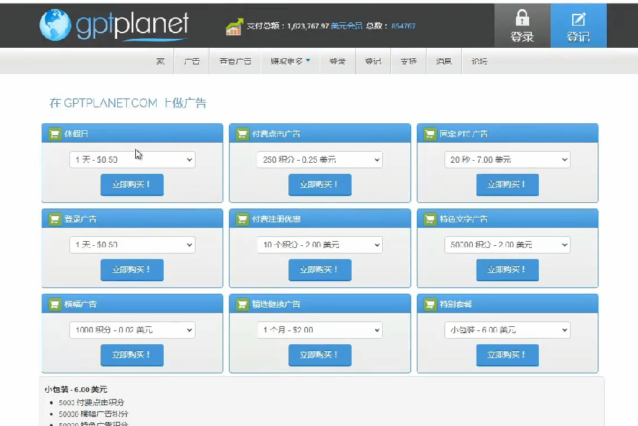The width and height of the screenshot is (638, 426).
Task: Click the cart icon beside 付费点击广告
Action: coord(241,134)
